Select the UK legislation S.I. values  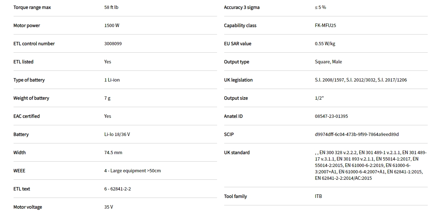pyautogui.click(x=361, y=80)
